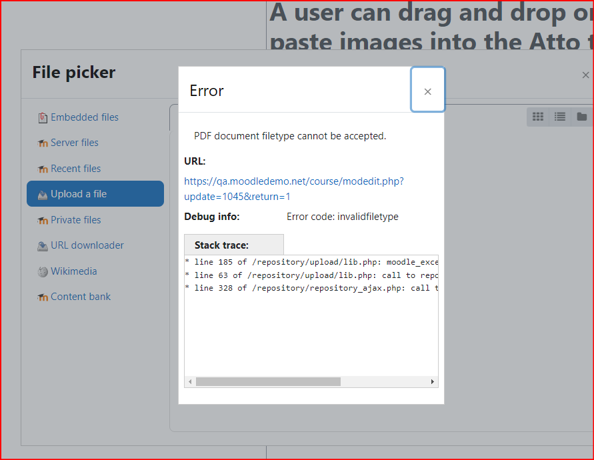Screen dimensions: 594x460
Task: Click the Private files Moodle icon
Action: tap(43, 221)
